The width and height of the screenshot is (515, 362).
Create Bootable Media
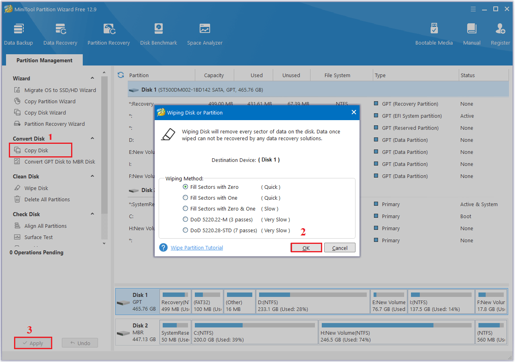click(434, 34)
